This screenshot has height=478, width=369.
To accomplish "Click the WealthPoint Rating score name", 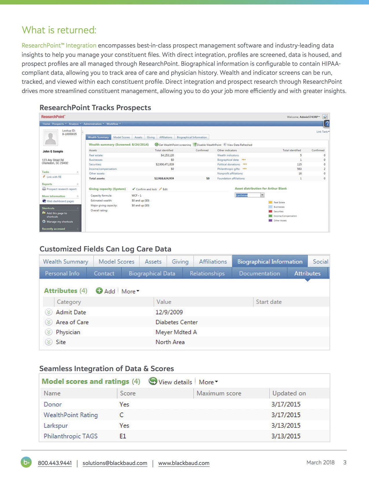I will coord(71,415).
